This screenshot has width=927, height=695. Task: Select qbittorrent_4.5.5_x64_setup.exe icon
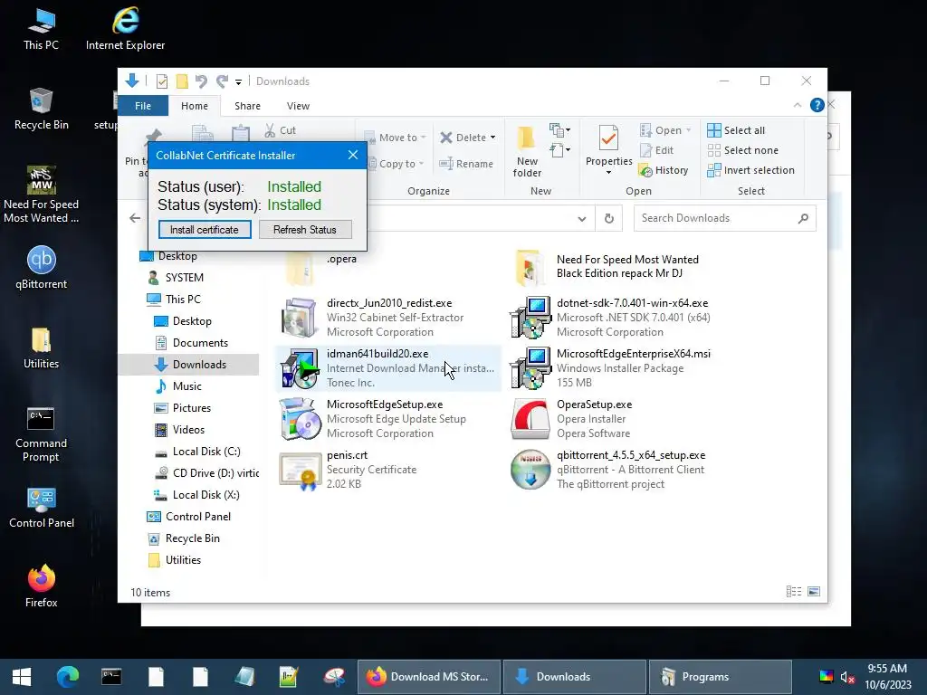(x=530, y=470)
